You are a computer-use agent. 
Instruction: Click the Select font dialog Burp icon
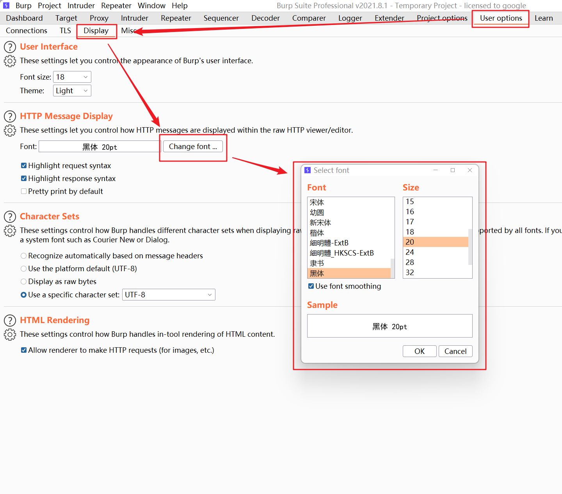pos(308,170)
